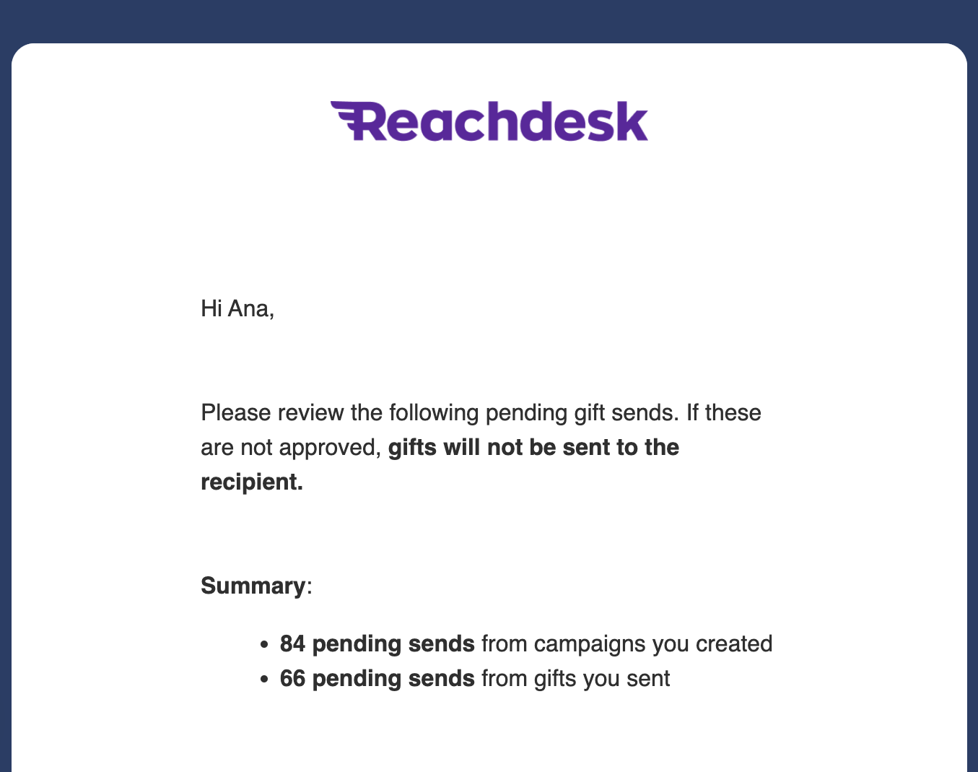The image size is (978, 772).
Task: Click the bold "84 pending sends" text
Action: (x=377, y=643)
